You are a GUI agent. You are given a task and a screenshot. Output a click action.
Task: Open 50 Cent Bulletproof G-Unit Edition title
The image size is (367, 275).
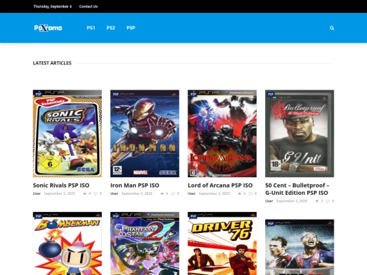pos(297,189)
